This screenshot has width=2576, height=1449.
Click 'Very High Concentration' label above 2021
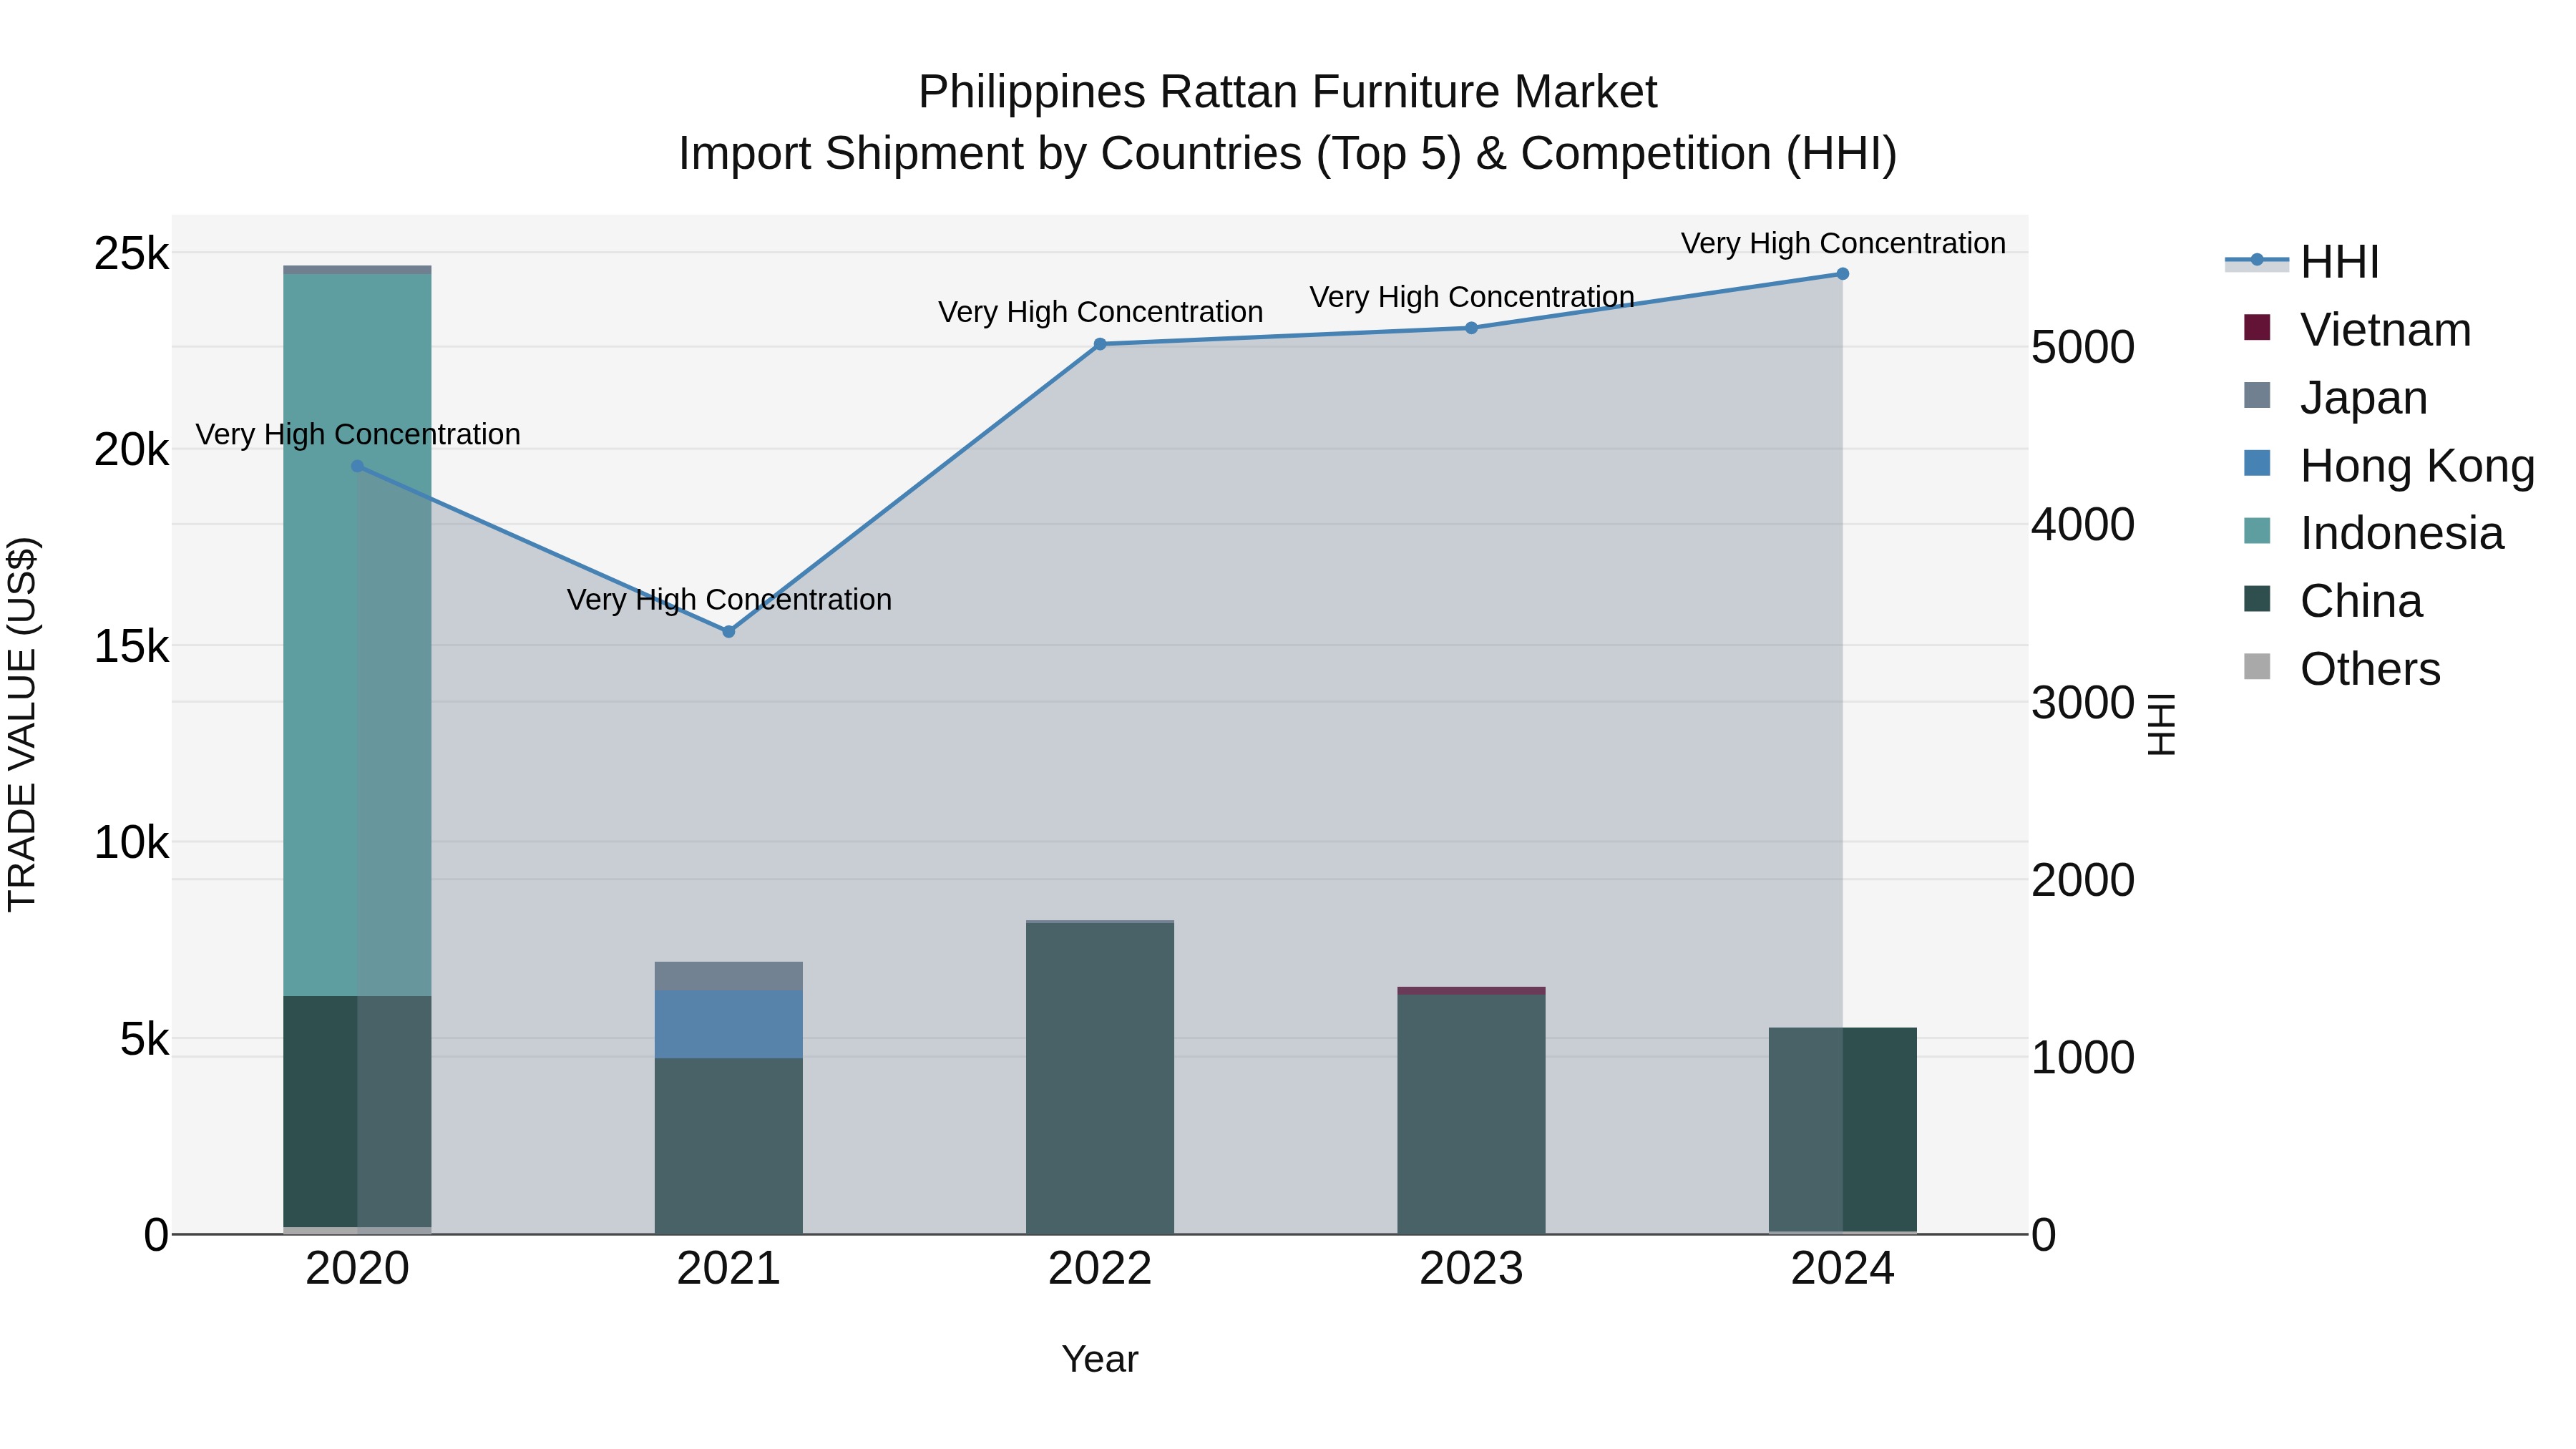(729, 599)
